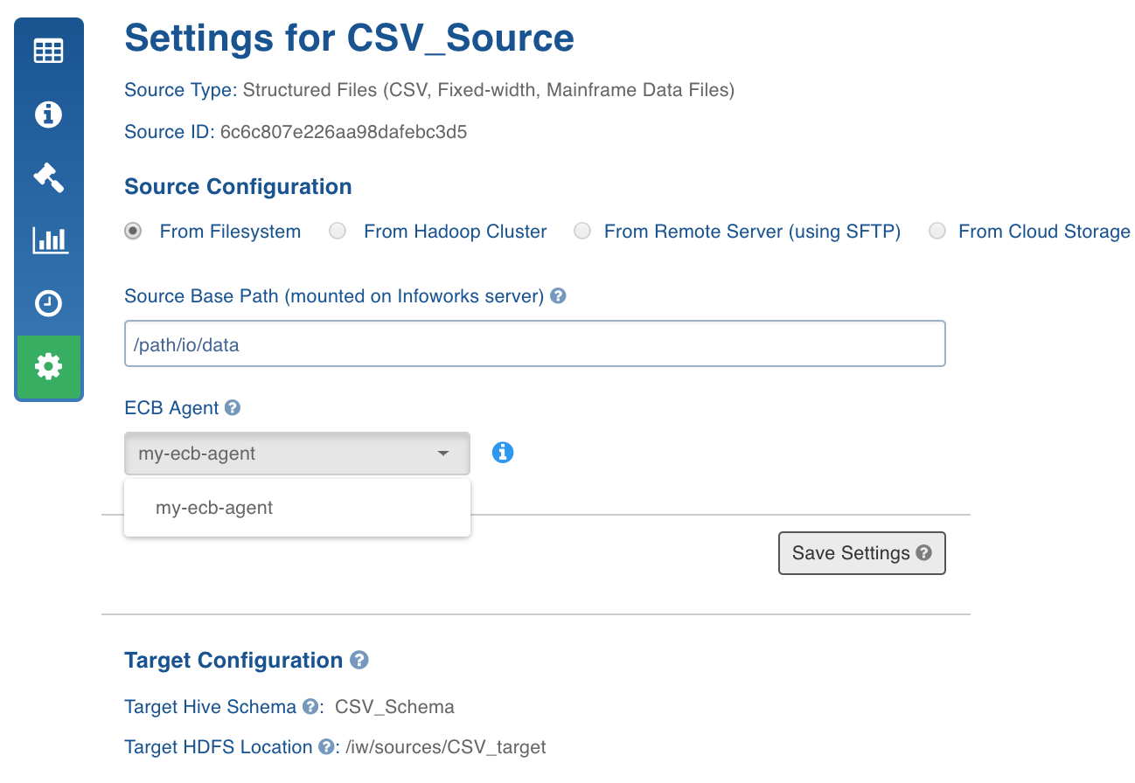Open the bar chart sidebar icon
Viewport: 1135px width, 783px height.
(48, 239)
